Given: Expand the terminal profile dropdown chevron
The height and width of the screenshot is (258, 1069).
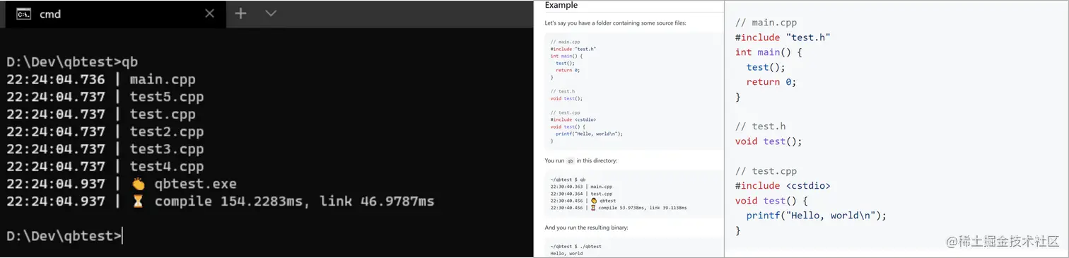Looking at the screenshot, I should point(271,13).
